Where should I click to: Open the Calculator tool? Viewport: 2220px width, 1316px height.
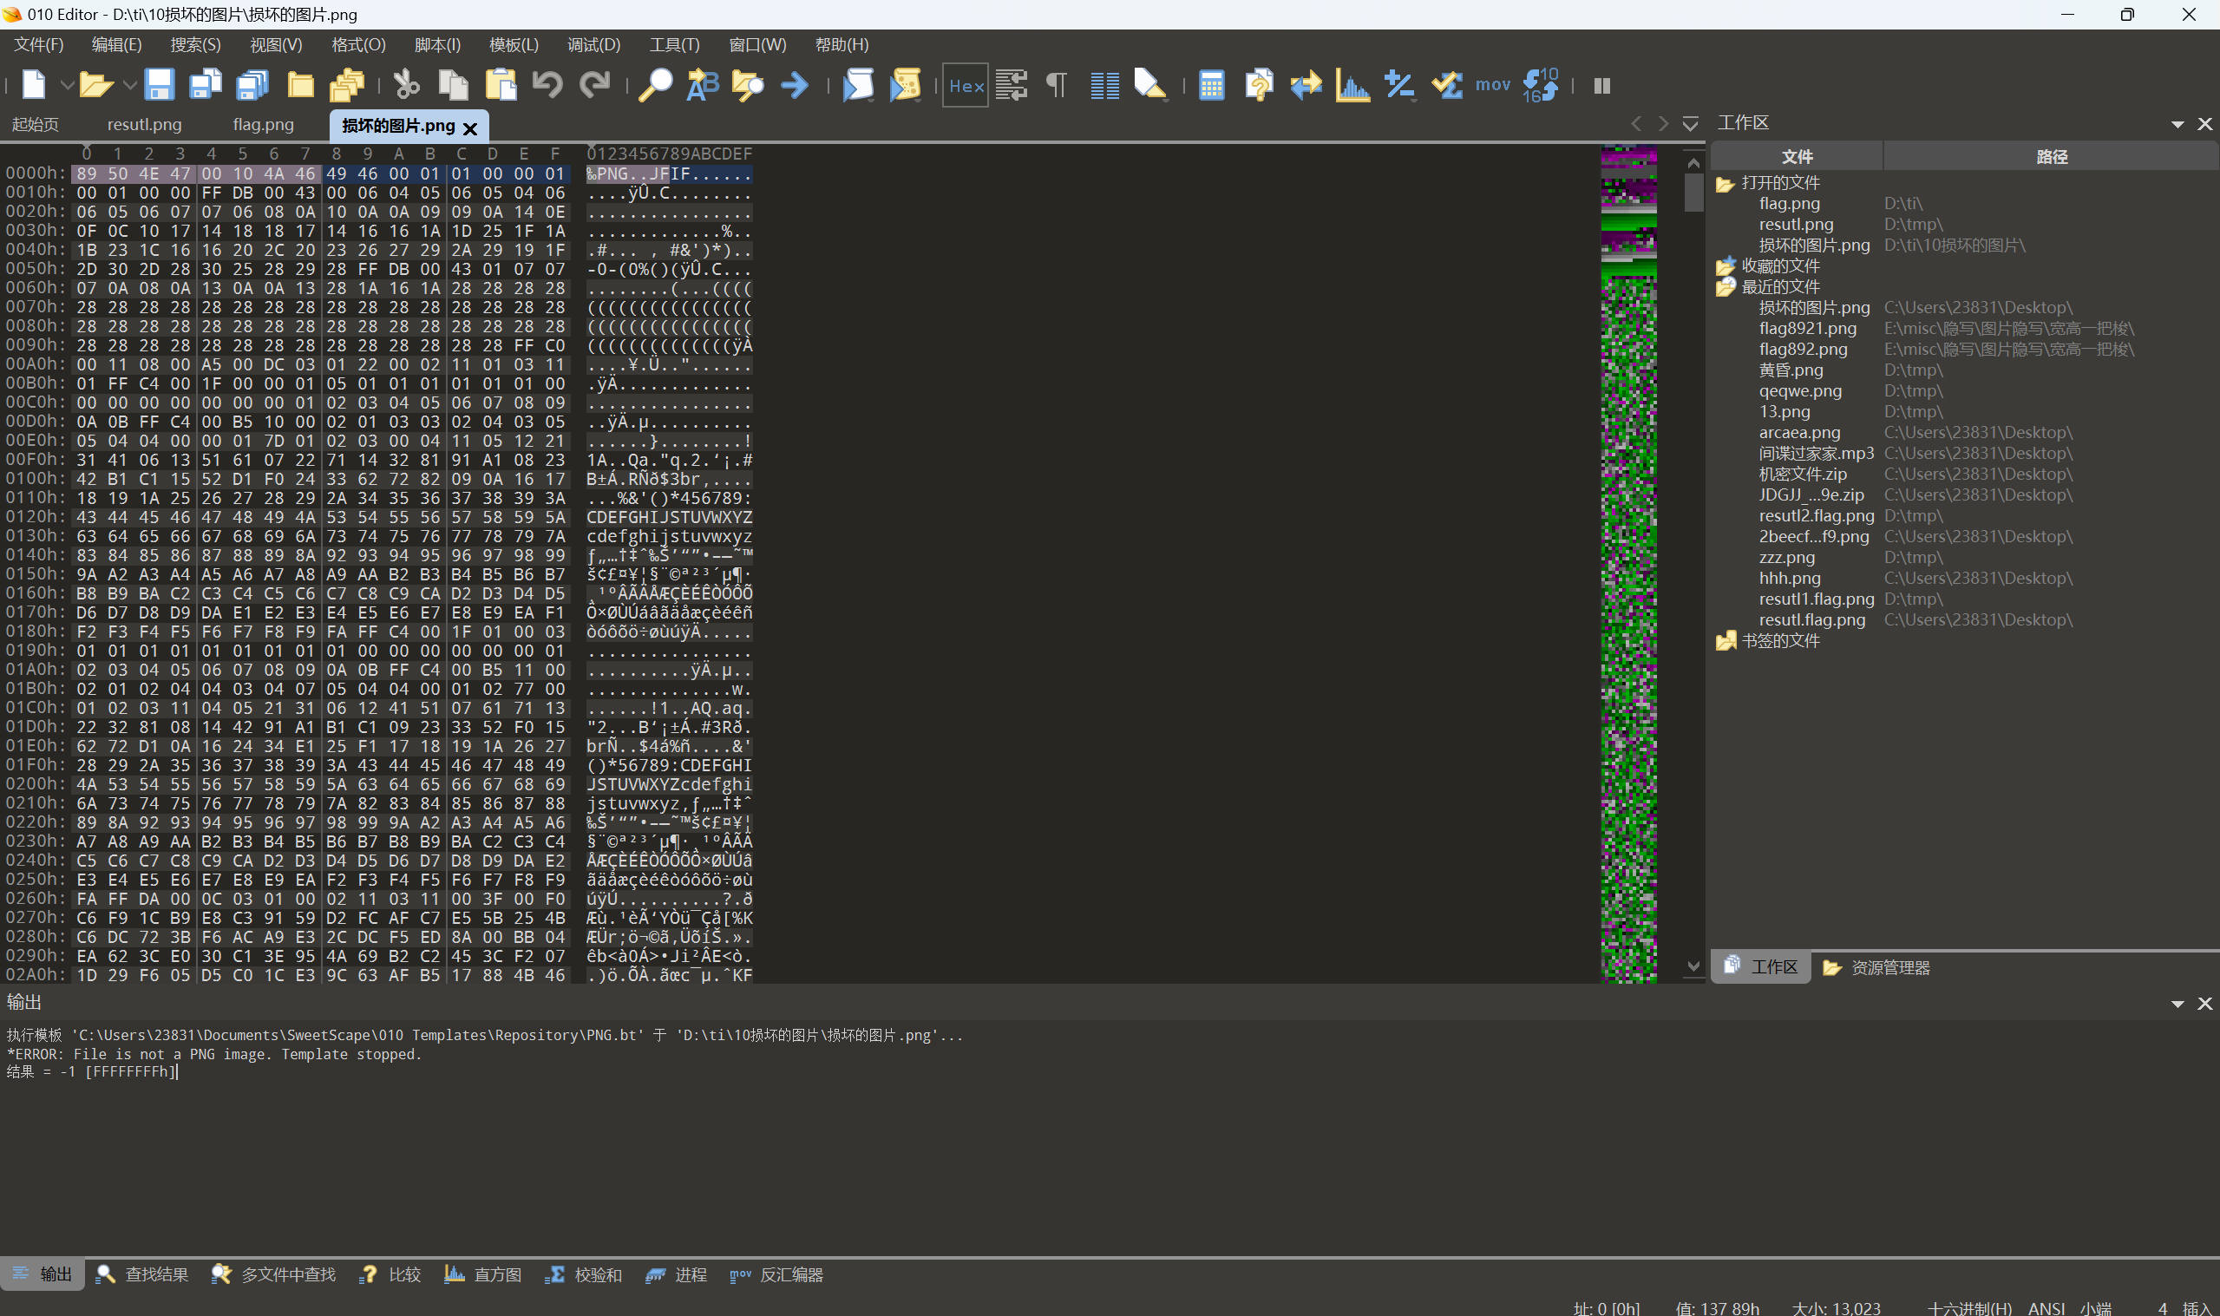click(x=1211, y=85)
